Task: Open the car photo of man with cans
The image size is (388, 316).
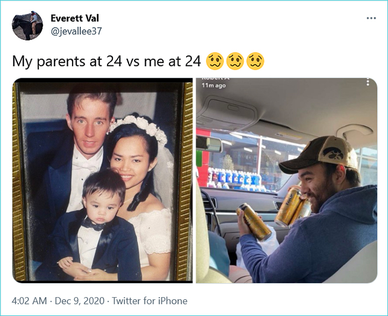Action: (287, 180)
